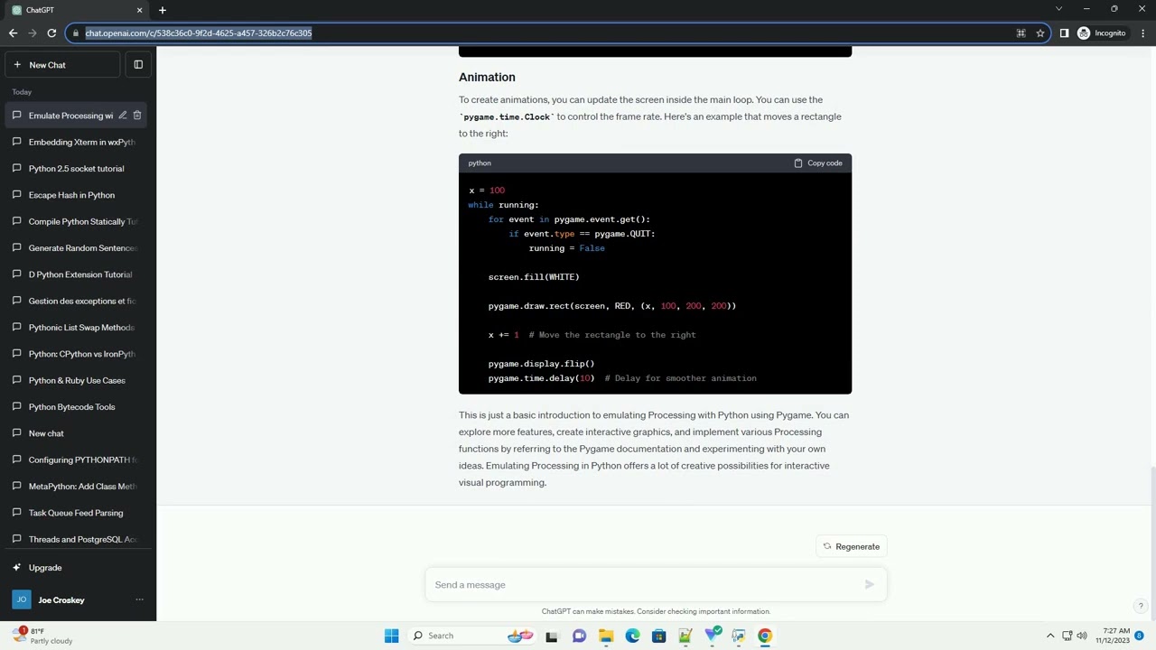Open the 'Compile Python Statically' chat
Screen dimensions: 1156x650
point(78,221)
